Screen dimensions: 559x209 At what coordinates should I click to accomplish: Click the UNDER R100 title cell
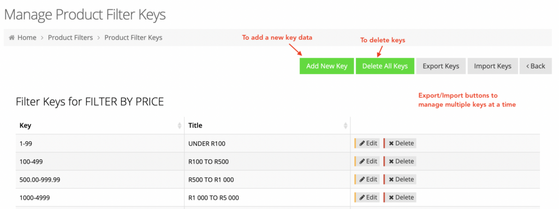267,144
